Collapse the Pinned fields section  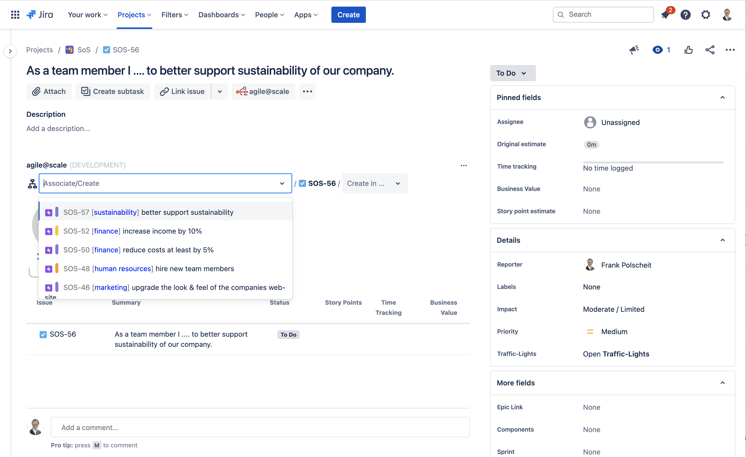point(723,97)
